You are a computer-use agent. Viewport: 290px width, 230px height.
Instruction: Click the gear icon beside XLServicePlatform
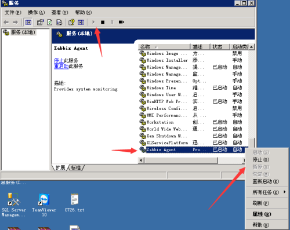pyautogui.click(x=143, y=143)
